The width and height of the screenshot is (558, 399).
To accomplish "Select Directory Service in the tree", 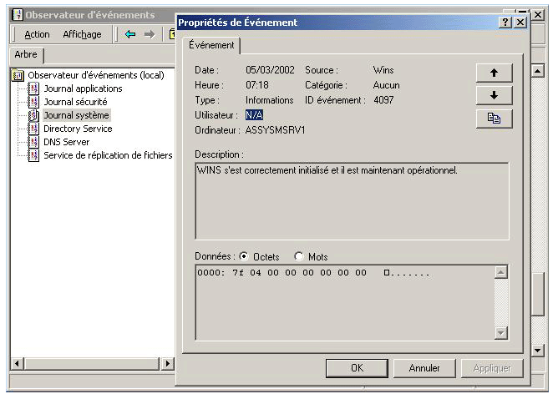I will tap(78, 129).
